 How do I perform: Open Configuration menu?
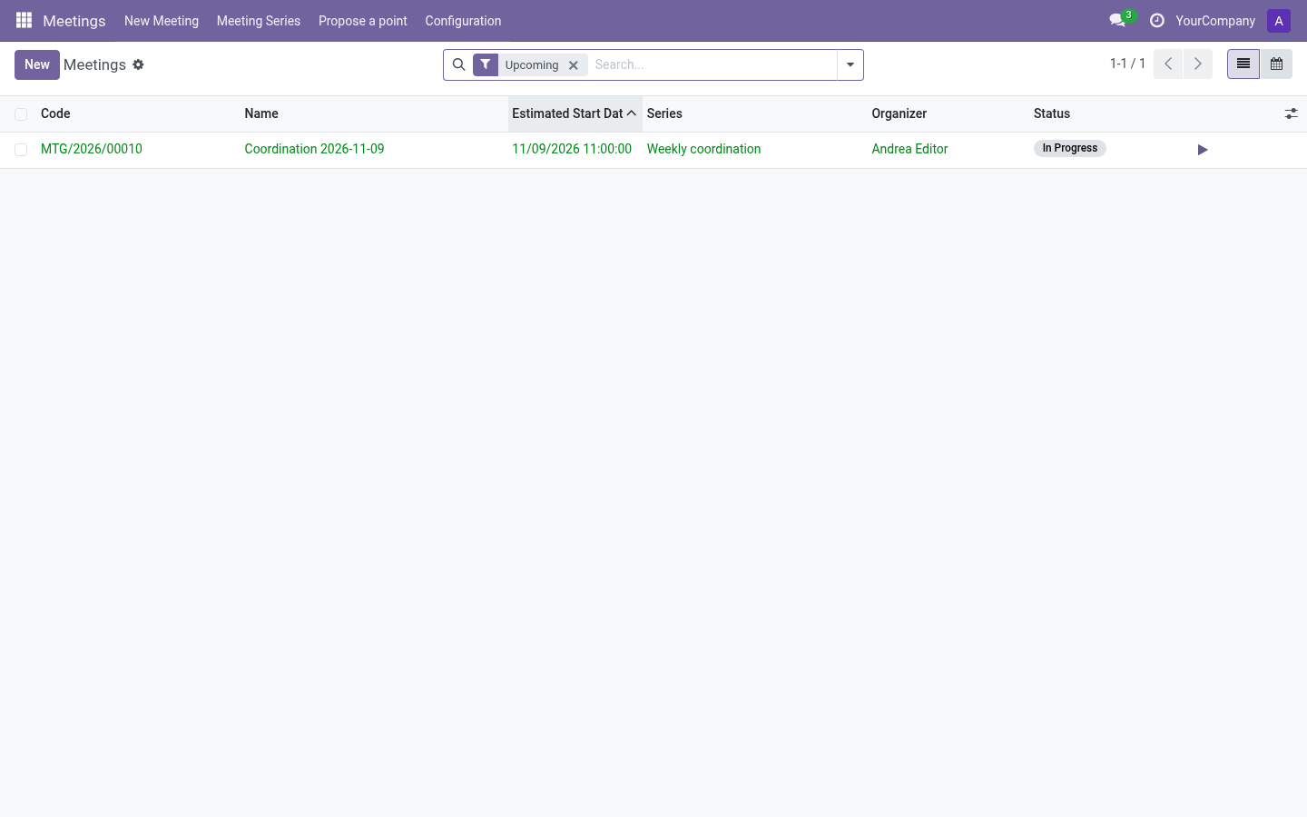pos(463,21)
